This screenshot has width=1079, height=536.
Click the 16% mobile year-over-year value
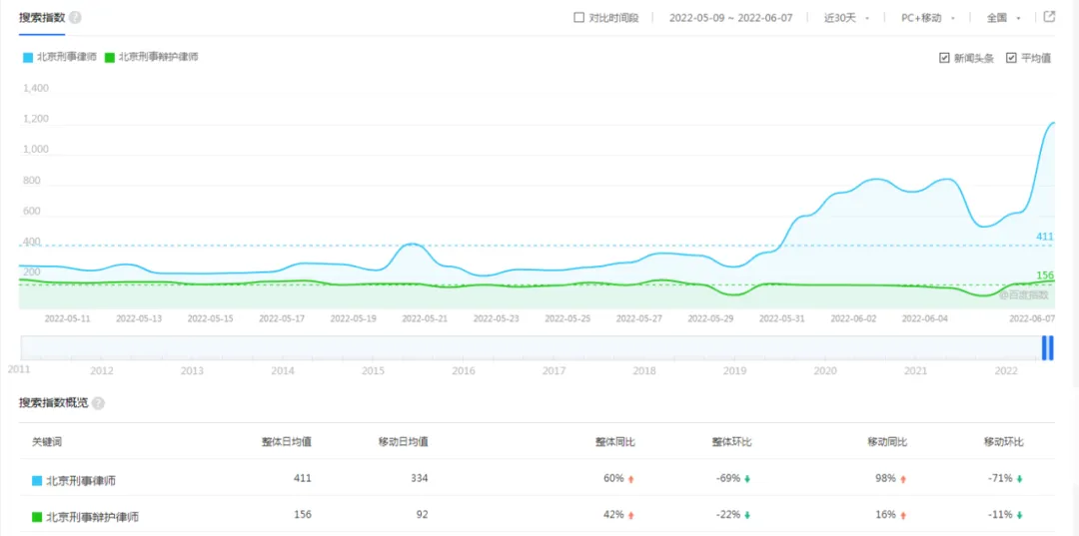[x=886, y=514]
